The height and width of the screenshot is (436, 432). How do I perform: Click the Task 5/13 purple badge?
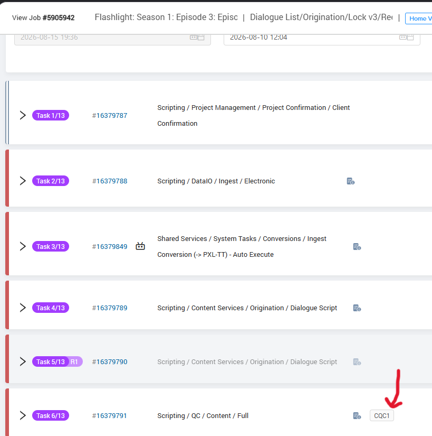[51, 362]
